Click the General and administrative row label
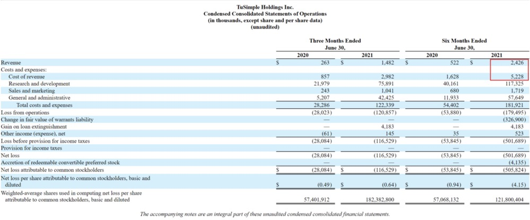Screen dimensions: 530x220 [39, 98]
